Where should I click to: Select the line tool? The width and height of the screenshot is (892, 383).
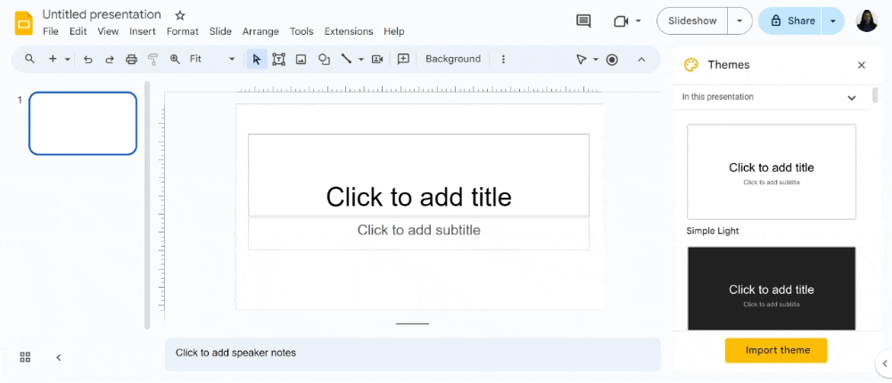(x=346, y=59)
